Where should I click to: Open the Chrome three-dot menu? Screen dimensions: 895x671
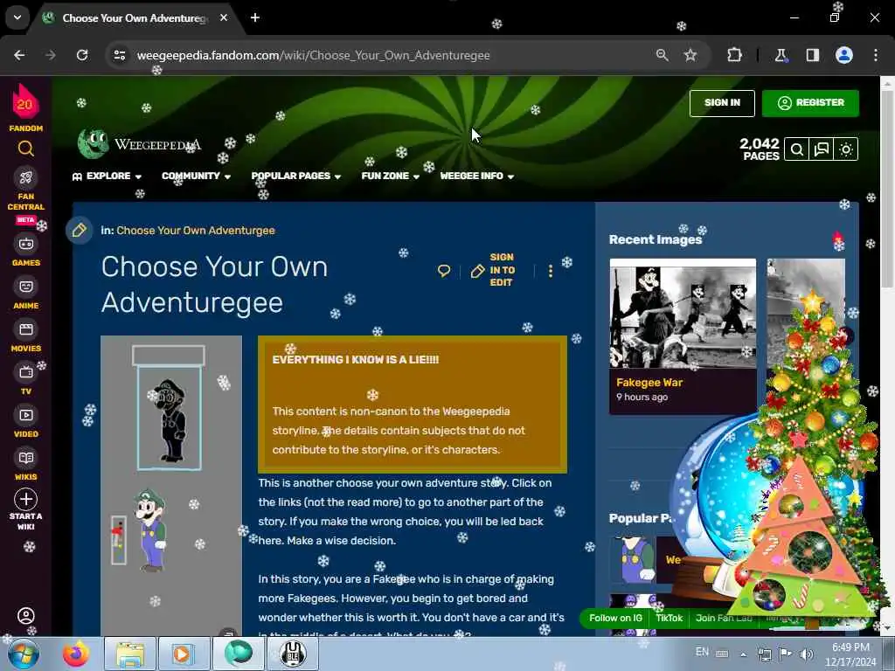point(876,55)
